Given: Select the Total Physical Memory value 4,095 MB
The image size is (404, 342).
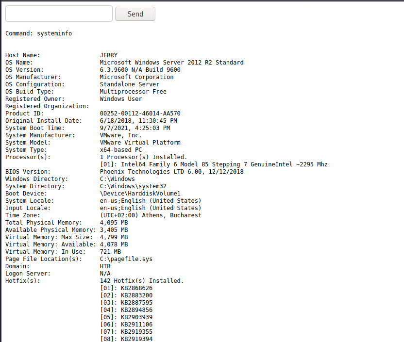Looking at the screenshot, I should tap(114, 223).
